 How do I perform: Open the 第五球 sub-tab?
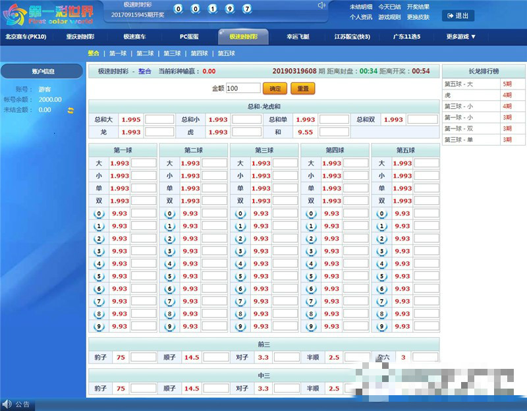[x=226, y=53]
